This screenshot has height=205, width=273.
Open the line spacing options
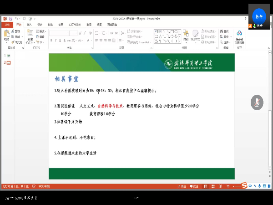click(123, 33)
